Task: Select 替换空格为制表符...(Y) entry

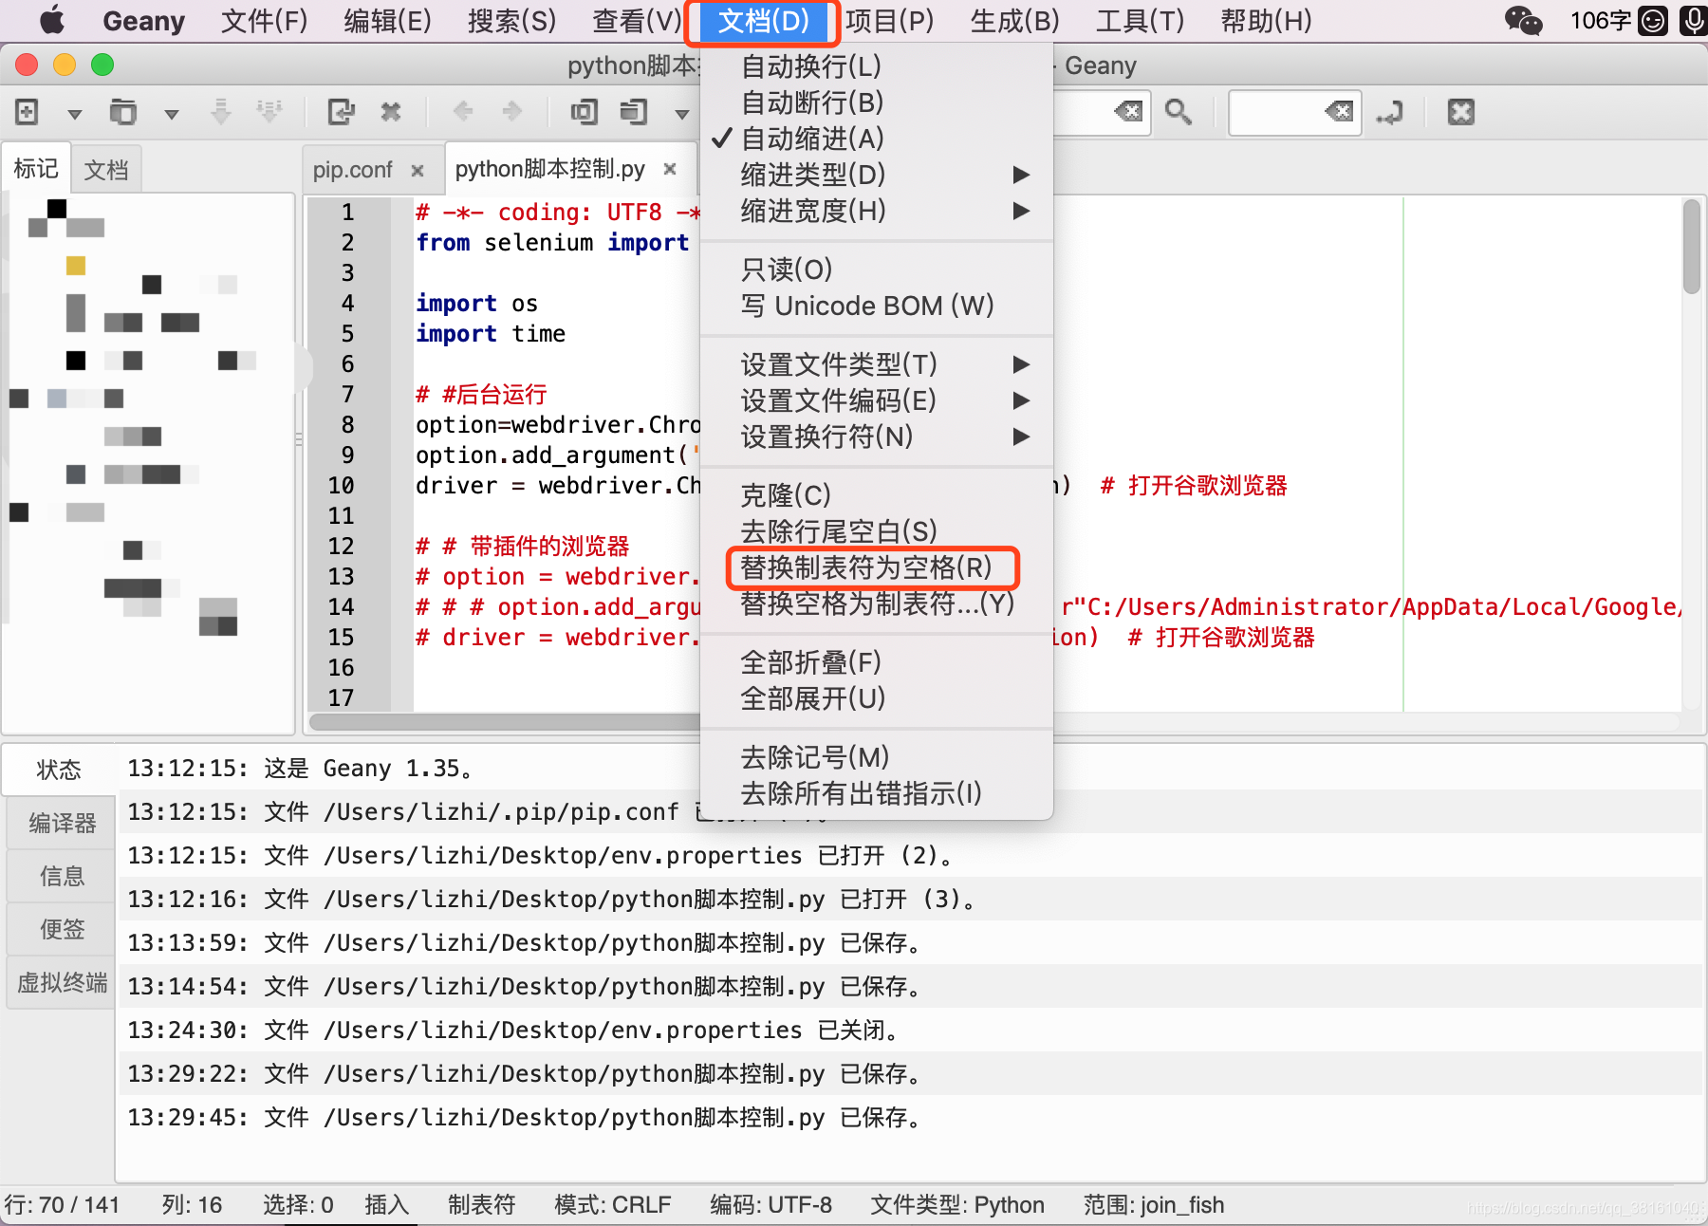Action: pos(876,604)
